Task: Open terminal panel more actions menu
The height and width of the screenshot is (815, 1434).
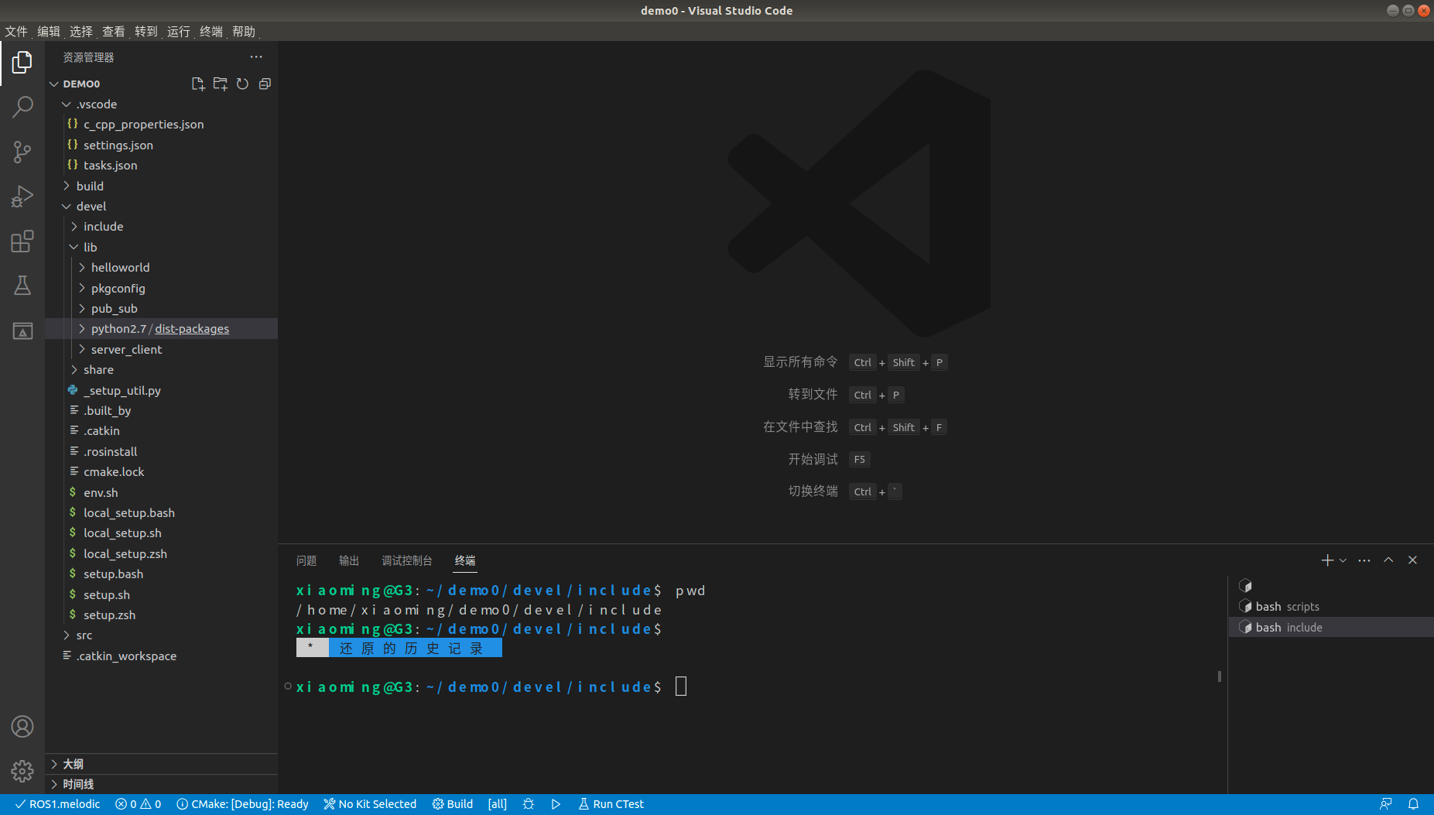Action: click(1364, 560)
